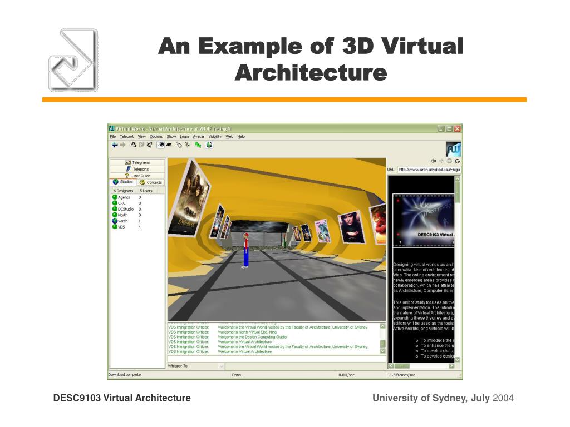The image size is (570, 427).
Task: Click the toolbar icon left of the green avatars
Action: (x=187, y=145)
